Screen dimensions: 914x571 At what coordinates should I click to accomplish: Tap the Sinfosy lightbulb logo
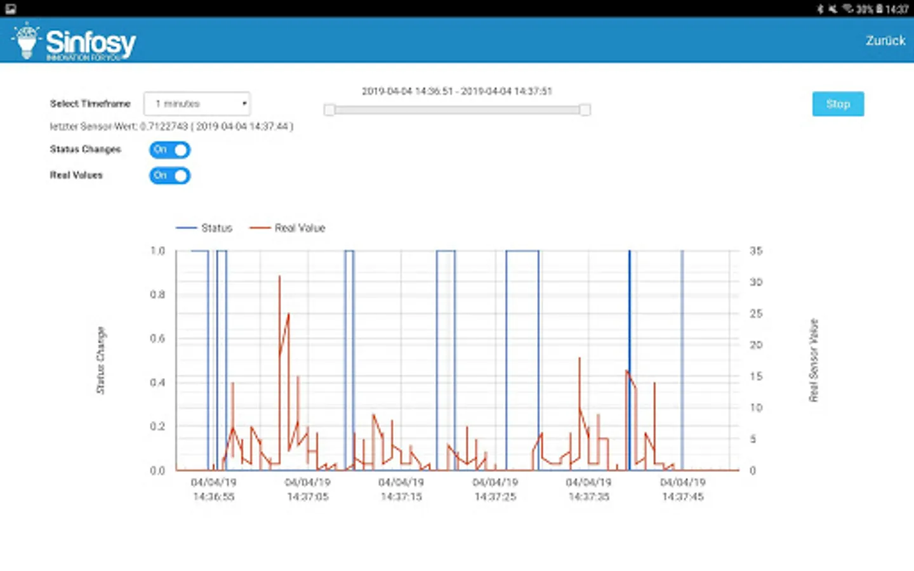pos(26,41)
